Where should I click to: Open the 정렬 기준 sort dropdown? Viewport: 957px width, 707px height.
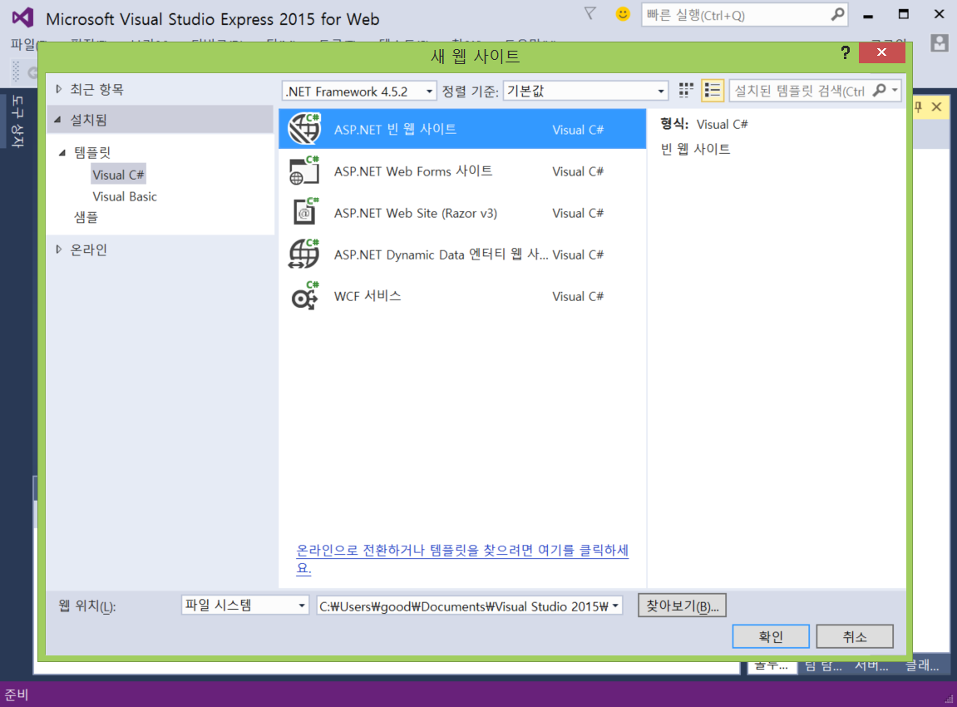(x=661, y=91)
